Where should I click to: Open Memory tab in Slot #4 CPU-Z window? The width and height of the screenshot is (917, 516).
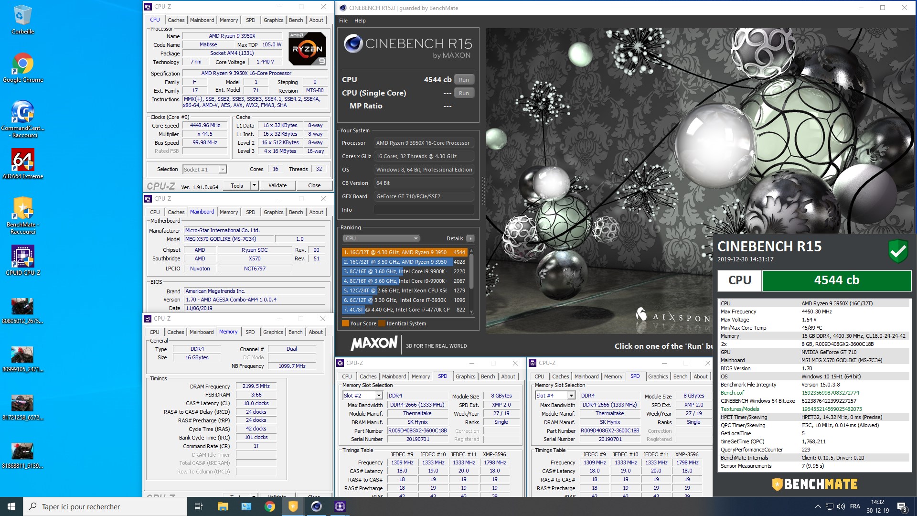pos(613,376)
